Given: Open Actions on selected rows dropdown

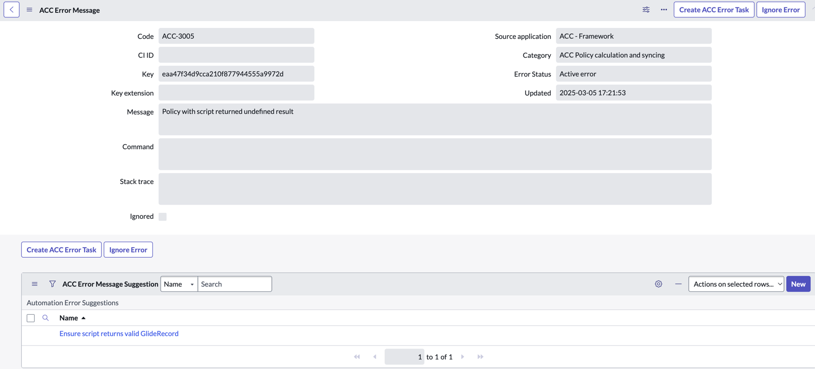Looking at the screenshot, I should tap(736, 284).
